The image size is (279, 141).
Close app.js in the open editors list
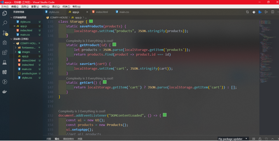[x=14, y=26]
